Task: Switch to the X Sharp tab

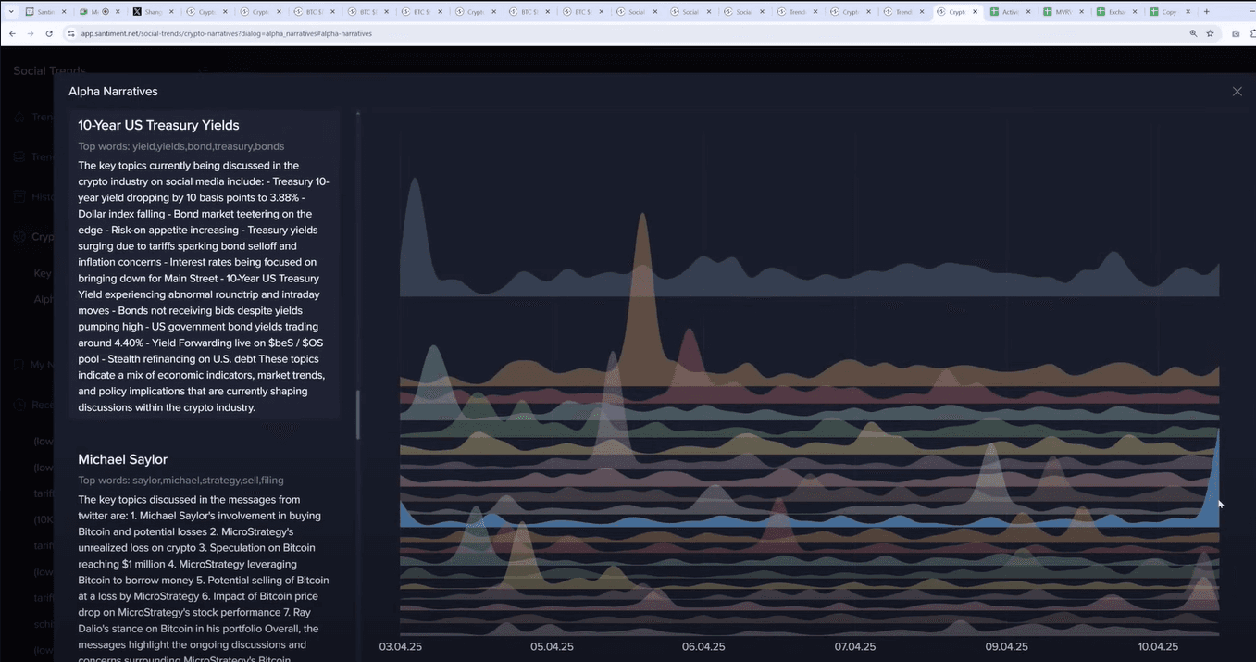Action: point(151,12)
